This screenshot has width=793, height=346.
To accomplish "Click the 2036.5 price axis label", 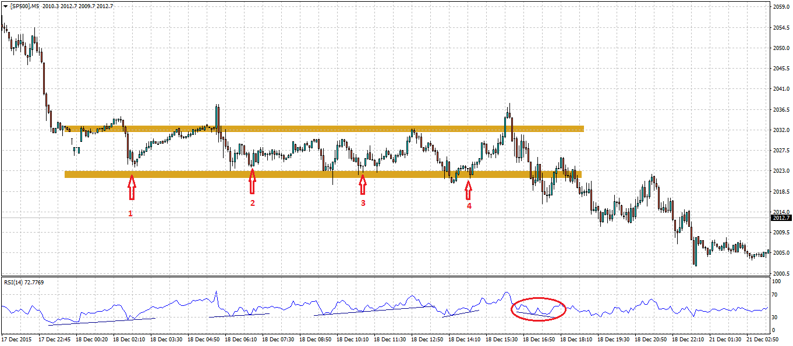I will click(780, 109).
